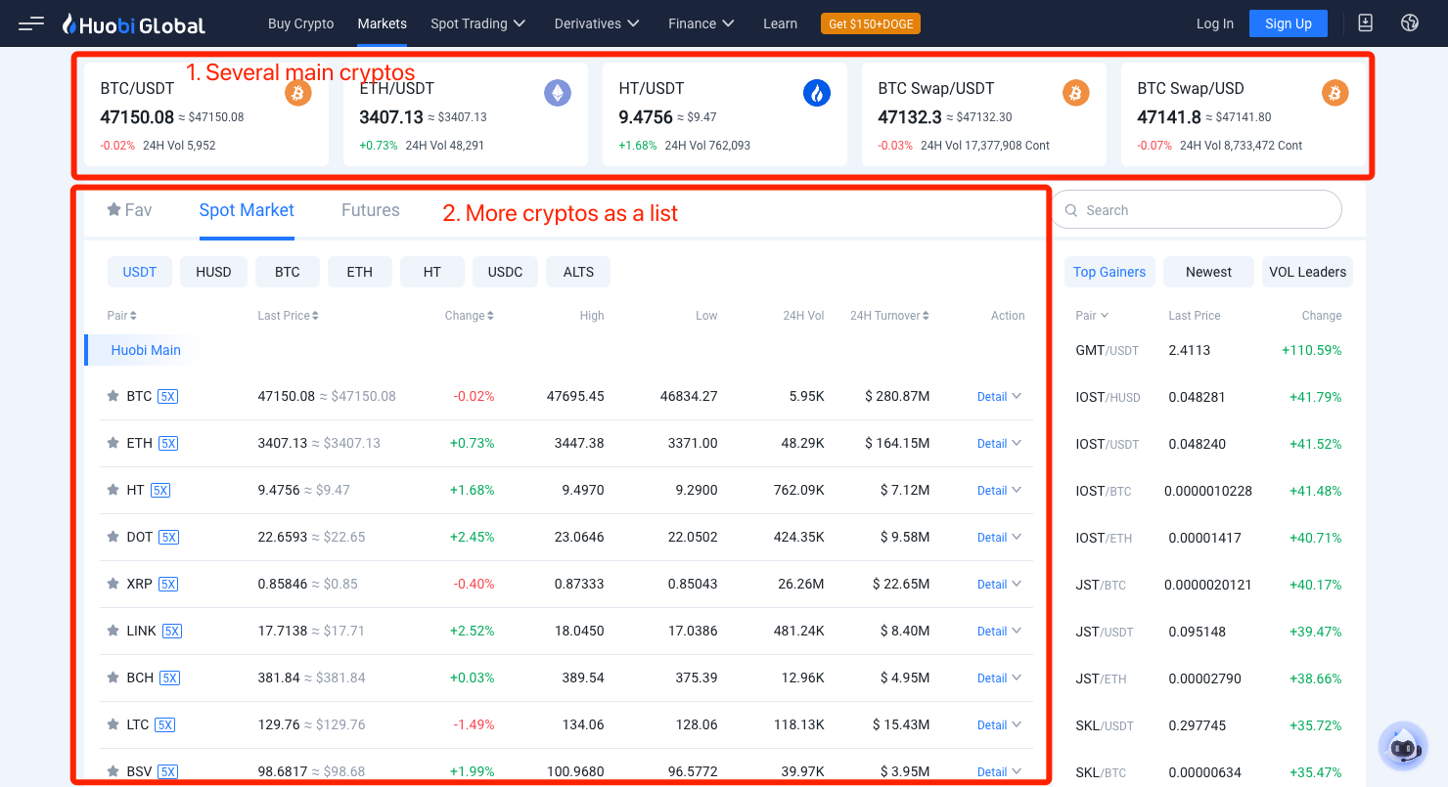Open the hamburger menu icon

click(x=31, y=23)
